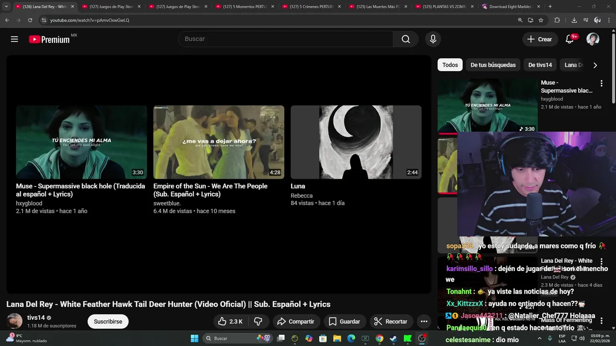Open Microsoft Store taskbar icon

323,338
